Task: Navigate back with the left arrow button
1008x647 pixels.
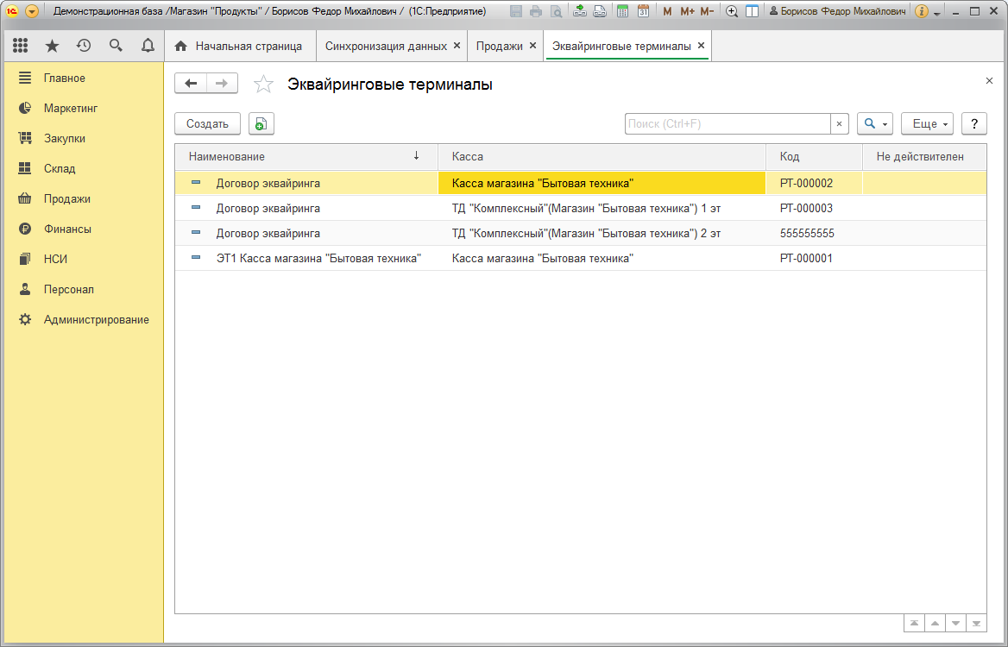Action: [x=191, y=84]
